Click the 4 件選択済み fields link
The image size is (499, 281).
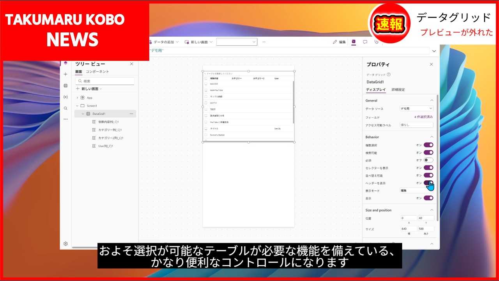coord(423,117)
